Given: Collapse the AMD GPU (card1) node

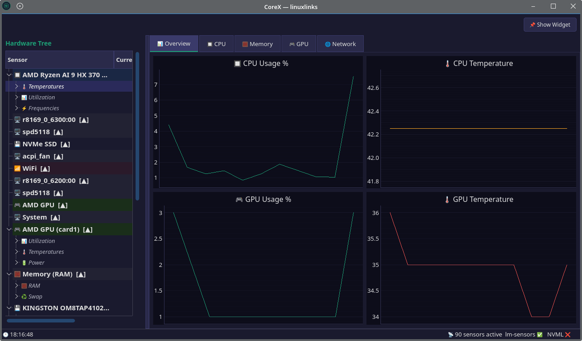Looking at the screenshot, I should click(x=9, y=229).
